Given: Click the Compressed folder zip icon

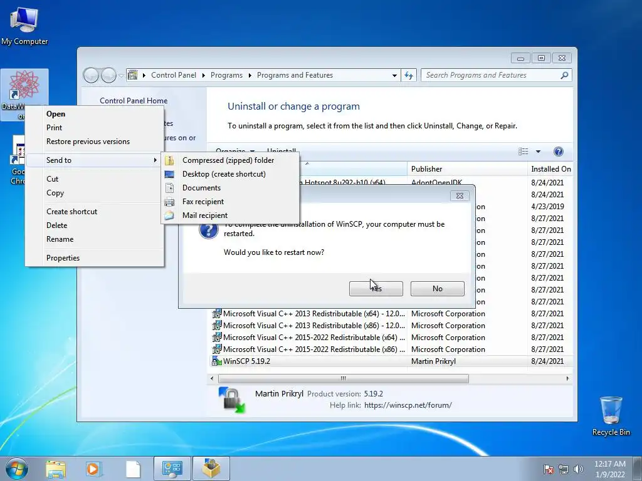Looking at the screenshot, I should point(169,160).
